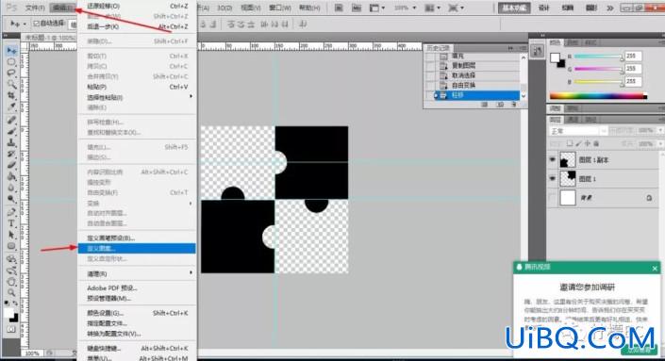665x361 pixels.
Task: Select the Blur tool
Action: click(x=11, y=188)
